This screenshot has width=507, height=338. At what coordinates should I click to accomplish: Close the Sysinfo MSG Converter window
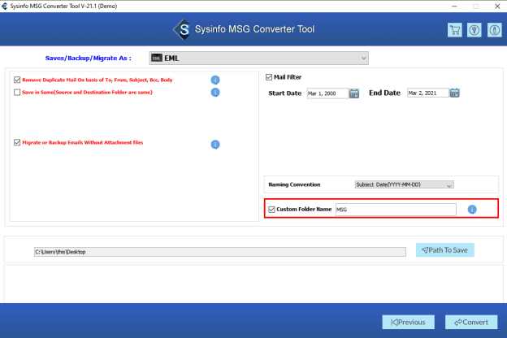(x=497, y=6)
